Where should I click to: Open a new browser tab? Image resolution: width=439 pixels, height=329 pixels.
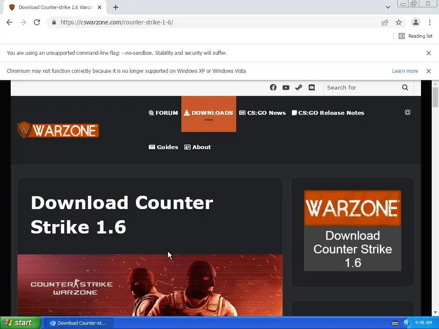coord(116,8)
